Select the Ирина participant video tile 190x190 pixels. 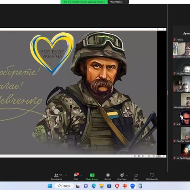click(181, 50)
